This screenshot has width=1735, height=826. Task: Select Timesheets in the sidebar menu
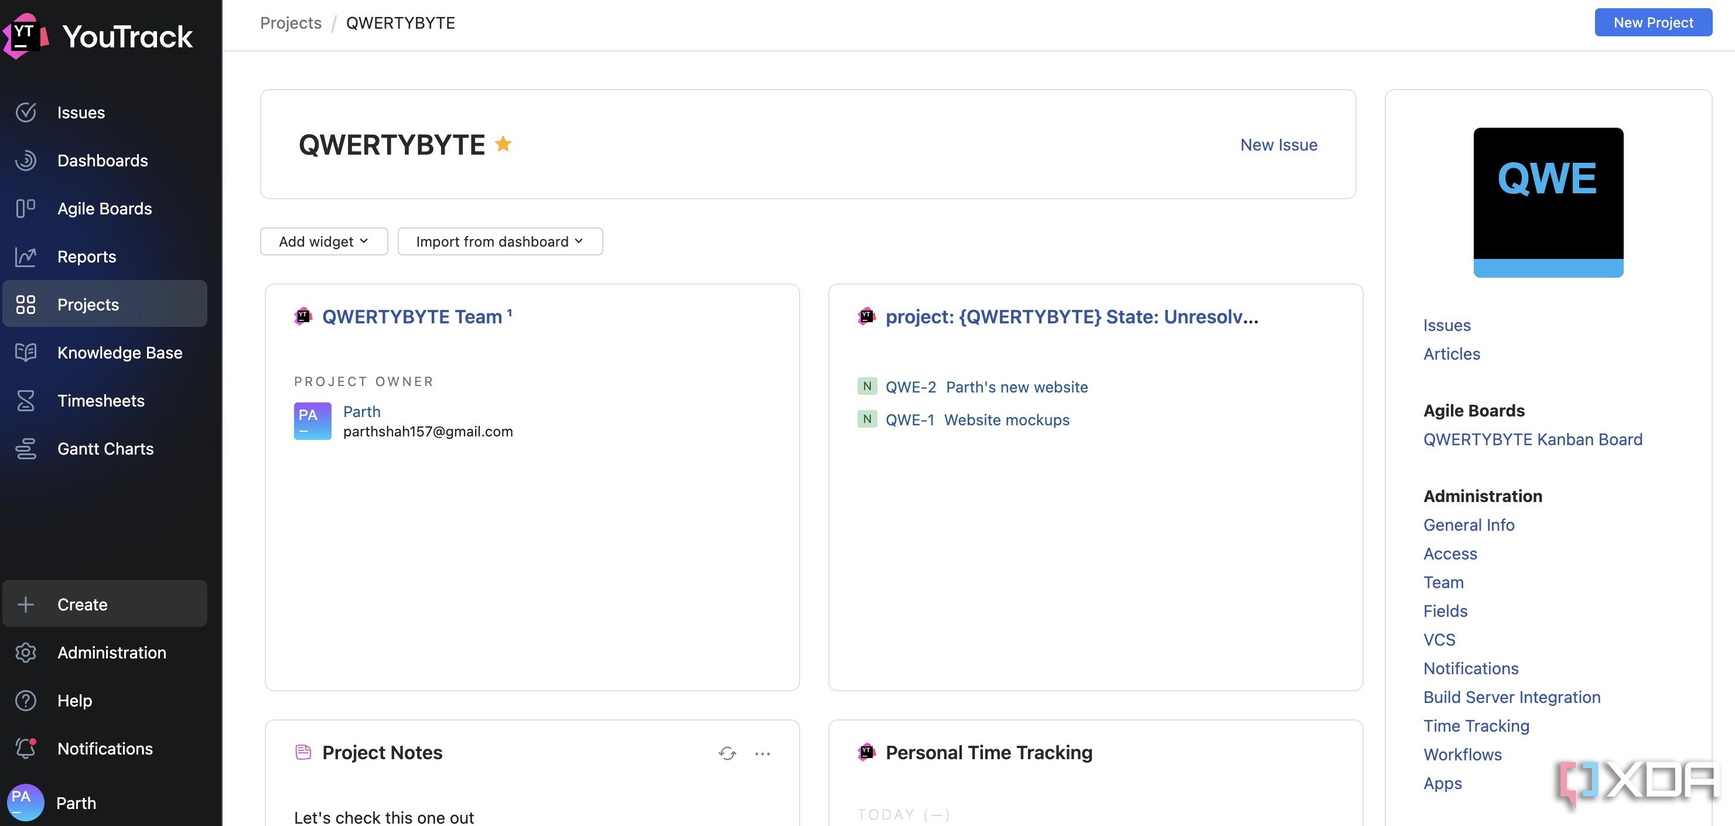[x=101, y=401]
